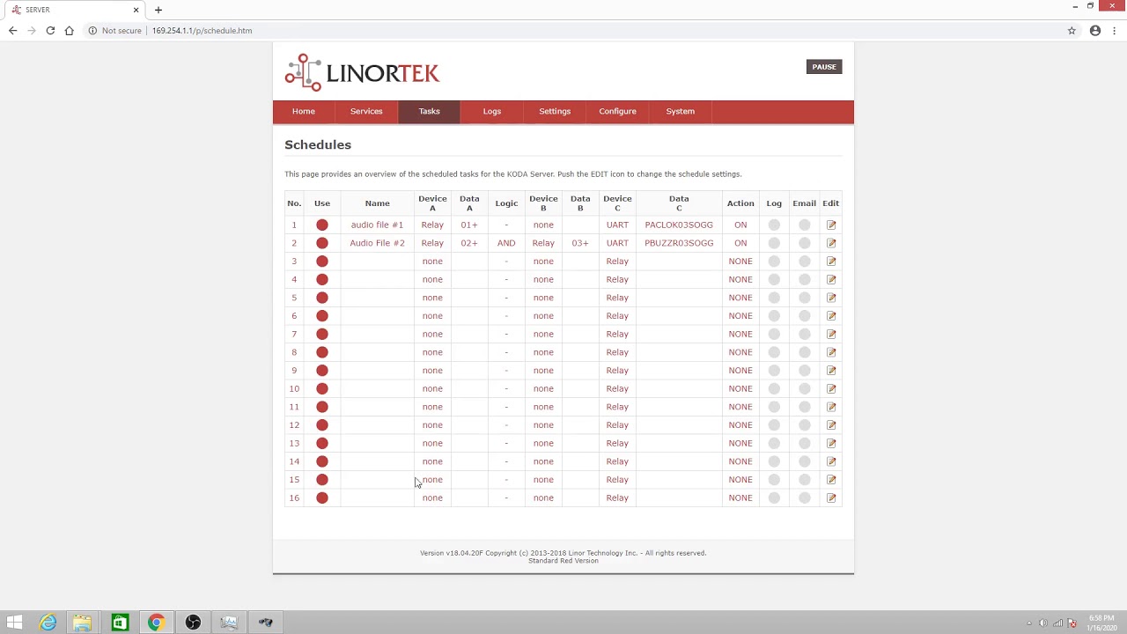Click Log indicator for schedule 14
The image size is (1127, 634).
click(x=774, y=461)
